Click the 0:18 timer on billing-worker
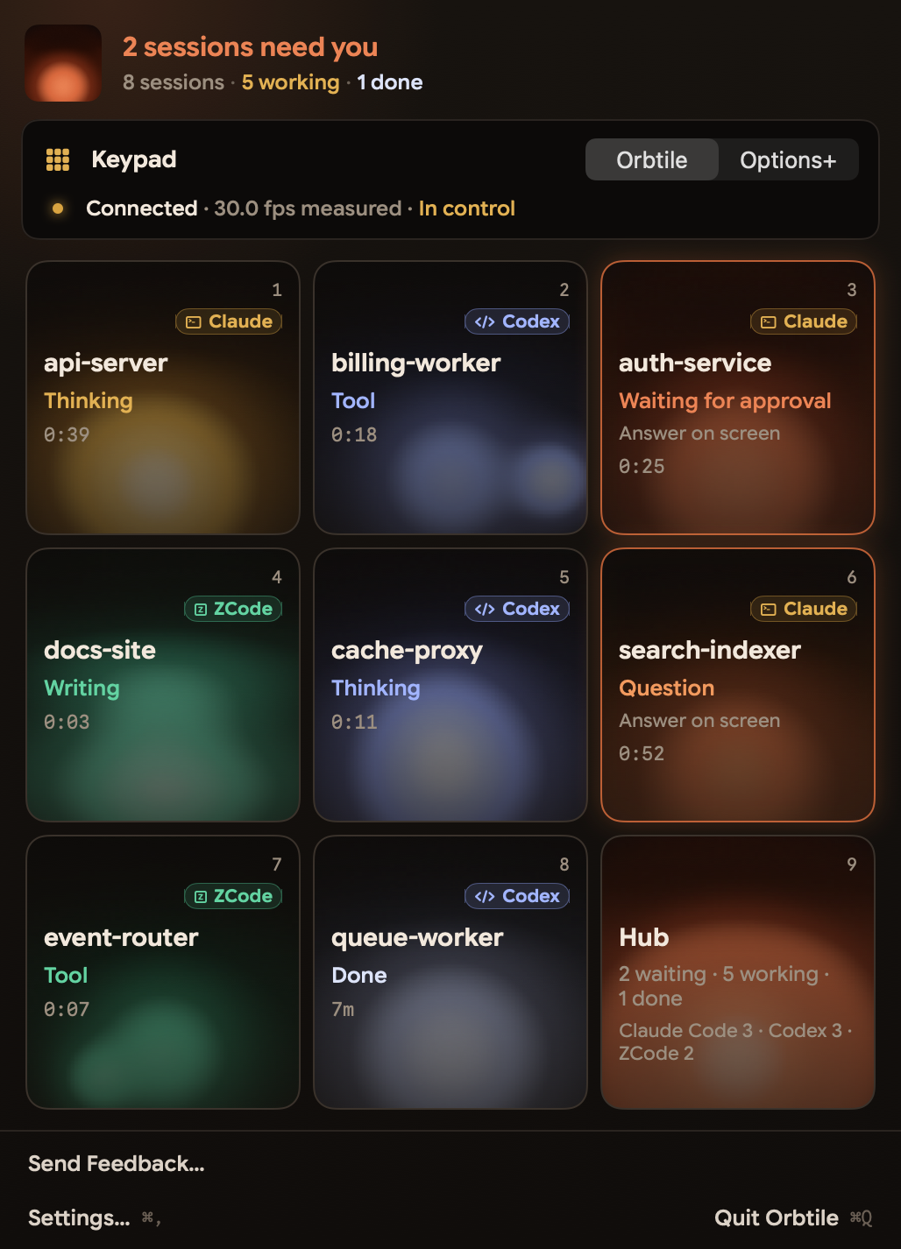901x1249 pixels. coord(354,434)
